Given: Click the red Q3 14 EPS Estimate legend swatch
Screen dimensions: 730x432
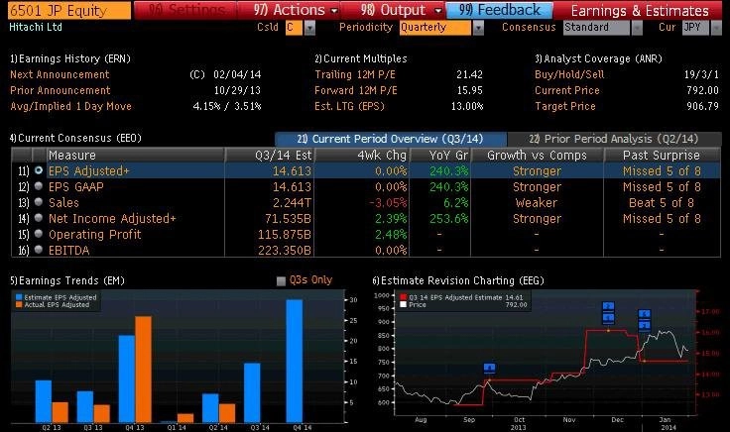Looking at the screenshot, I should coord(403,297).
